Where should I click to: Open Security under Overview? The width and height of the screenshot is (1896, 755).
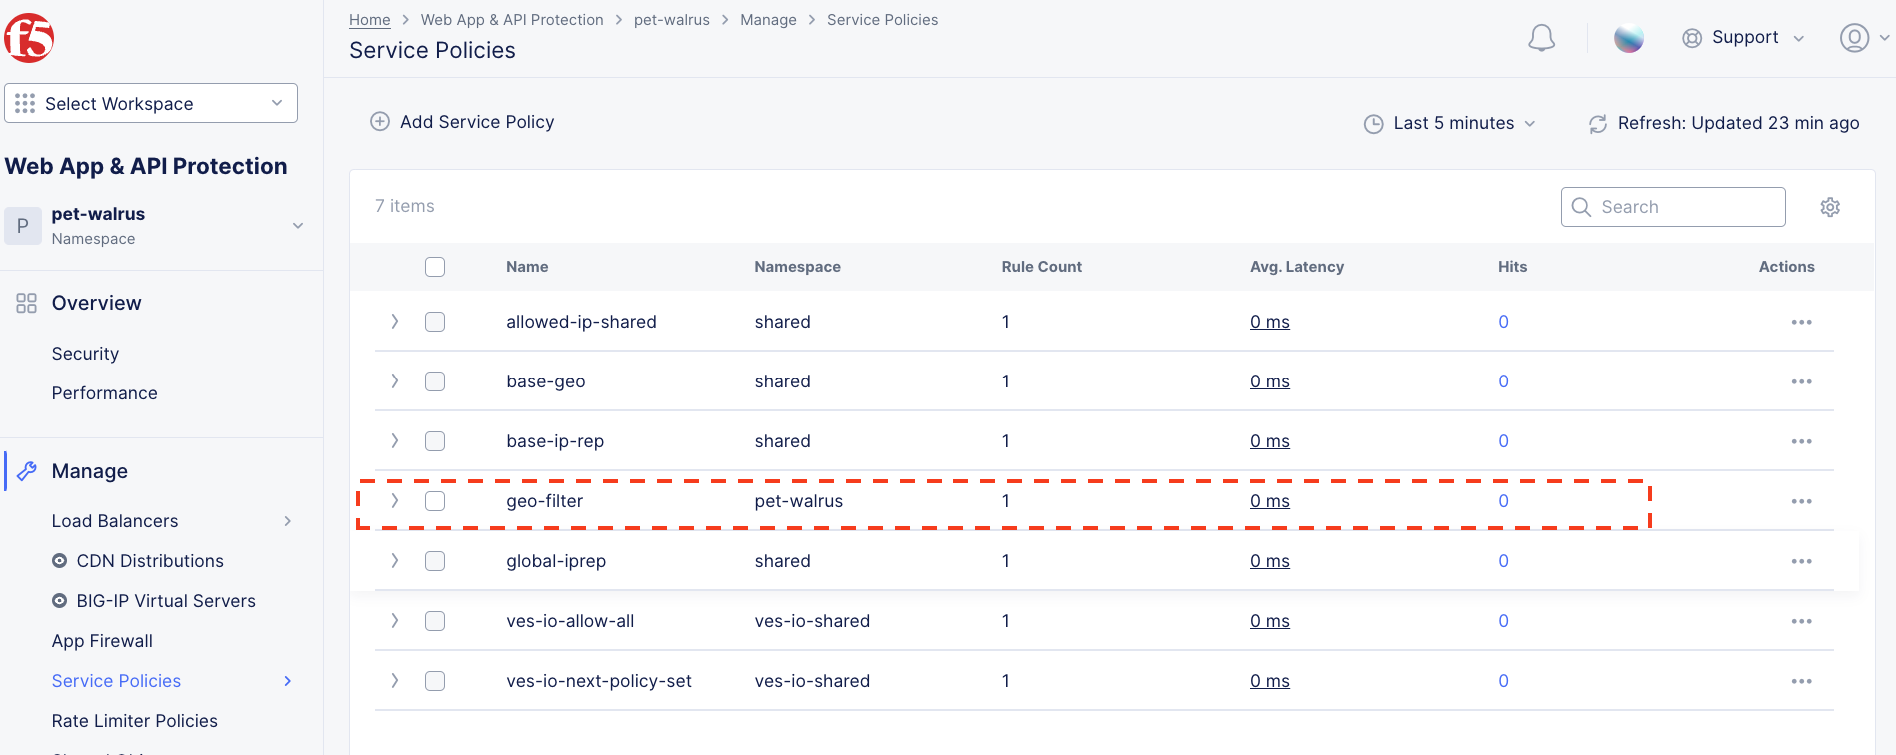[85, 354]
